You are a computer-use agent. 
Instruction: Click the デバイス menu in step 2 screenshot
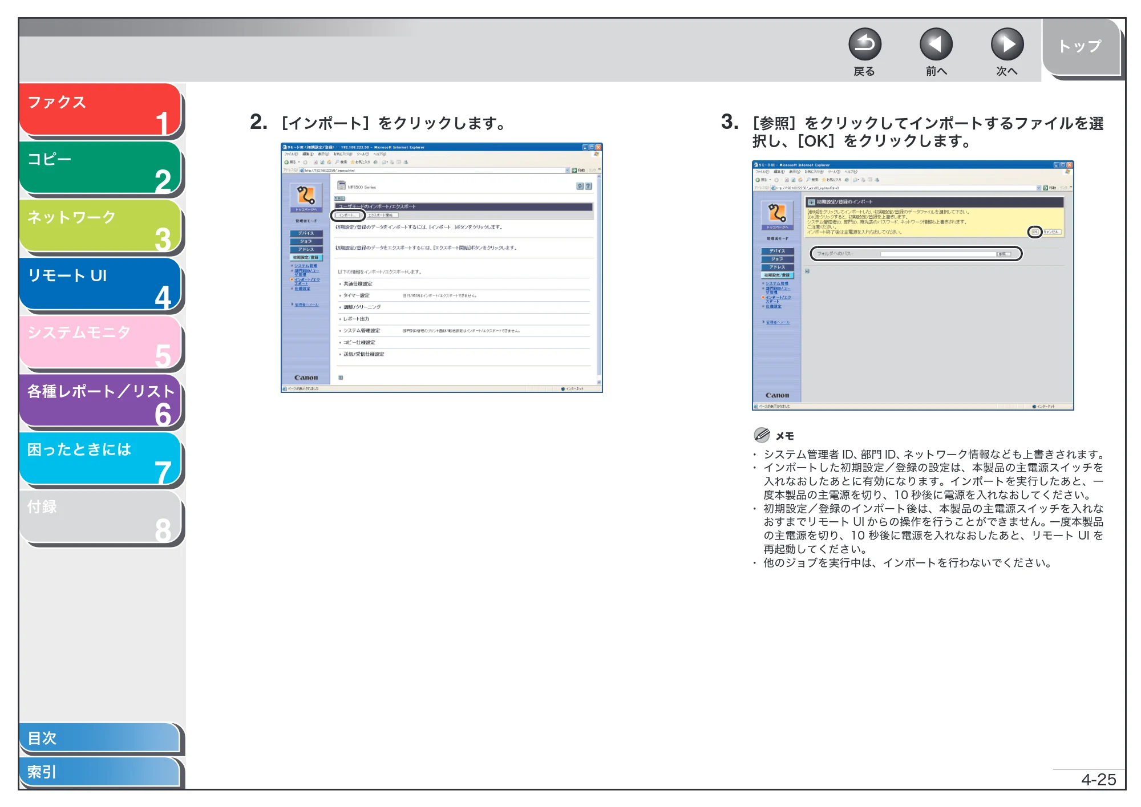[x=306, y=233]
